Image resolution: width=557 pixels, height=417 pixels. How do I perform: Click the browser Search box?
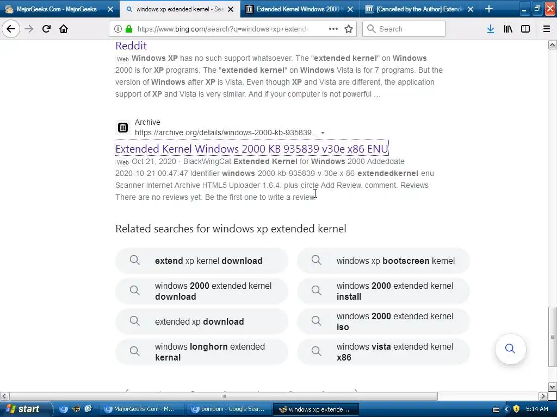pyautogui.click(x=404, y=29)
